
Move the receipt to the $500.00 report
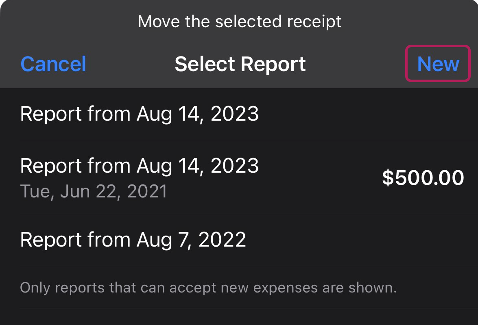point(239,177)
